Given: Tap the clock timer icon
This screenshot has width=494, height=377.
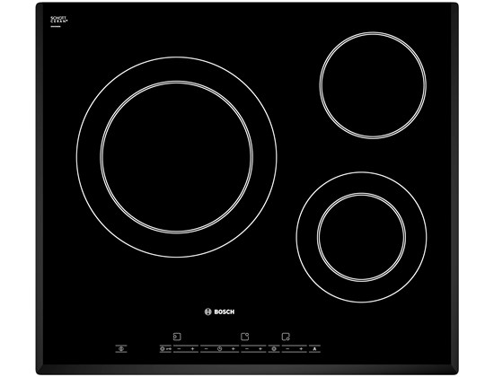Looking at the screenshot, I should [219, 348].
